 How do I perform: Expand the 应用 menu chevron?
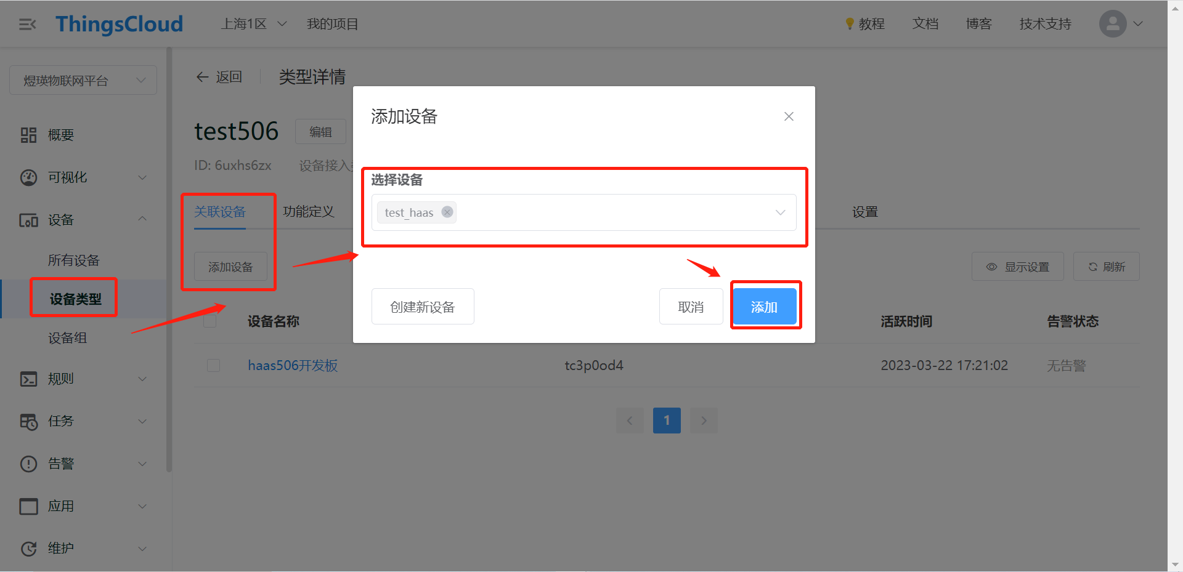[x=142, y=506]
